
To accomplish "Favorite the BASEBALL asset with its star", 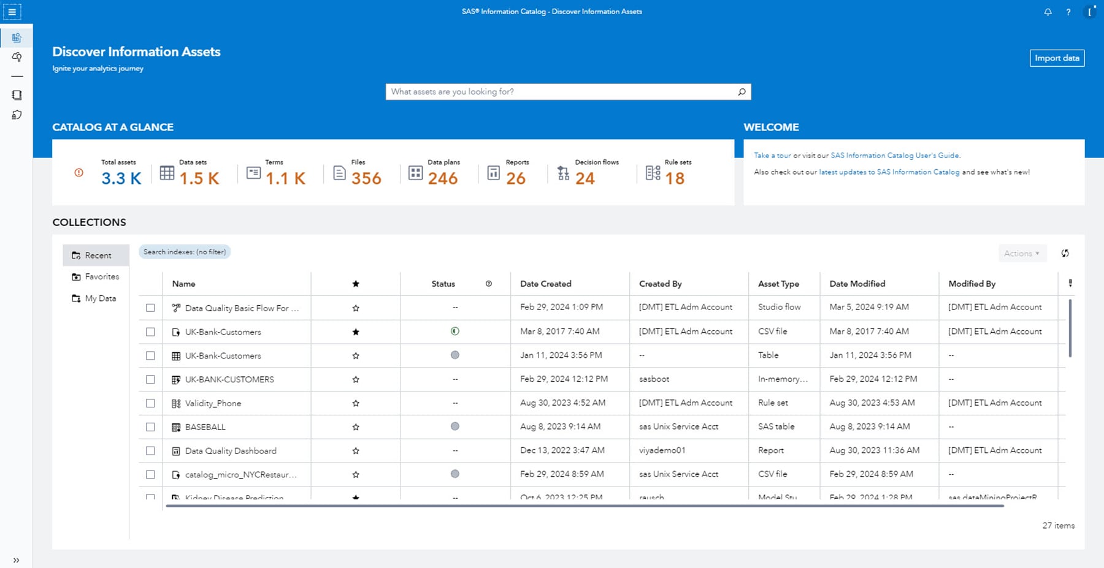I will point(356,426).
